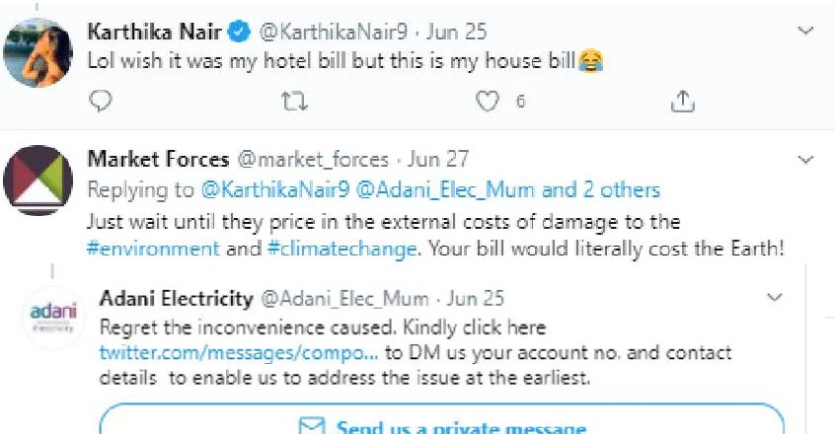Like Karthika Nair's tweet

click(487, 101)
